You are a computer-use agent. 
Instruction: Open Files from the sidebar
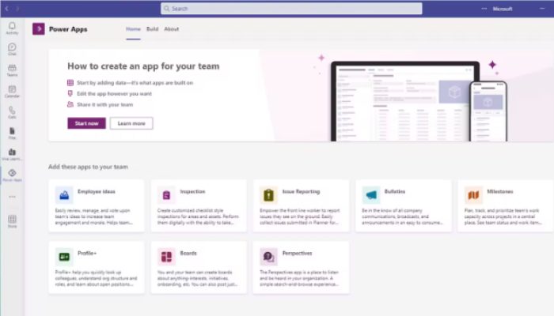(x=12, y=133)
